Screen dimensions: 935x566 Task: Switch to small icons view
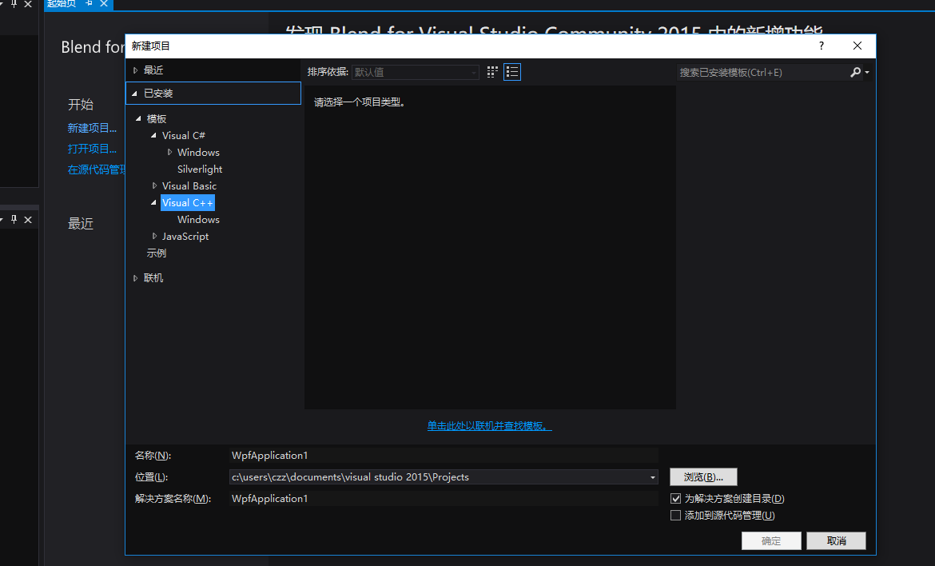(492, 72)
